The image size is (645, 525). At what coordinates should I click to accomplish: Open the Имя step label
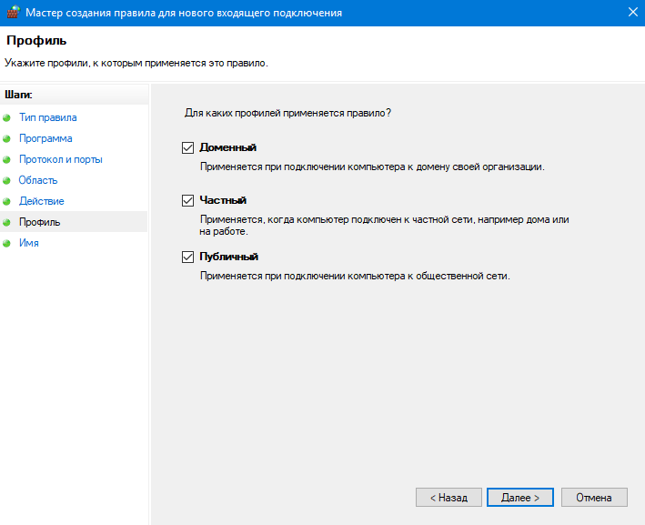[28, 243]
